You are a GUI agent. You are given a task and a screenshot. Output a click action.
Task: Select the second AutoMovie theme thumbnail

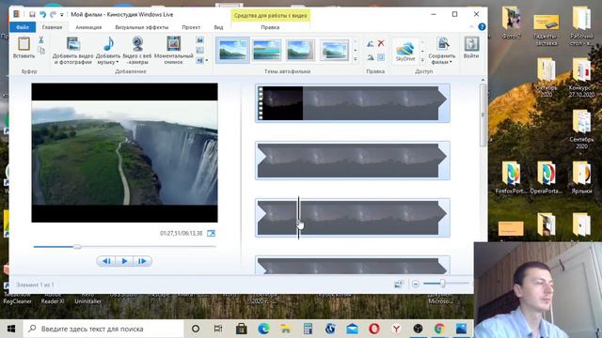(x=266, y=50)
